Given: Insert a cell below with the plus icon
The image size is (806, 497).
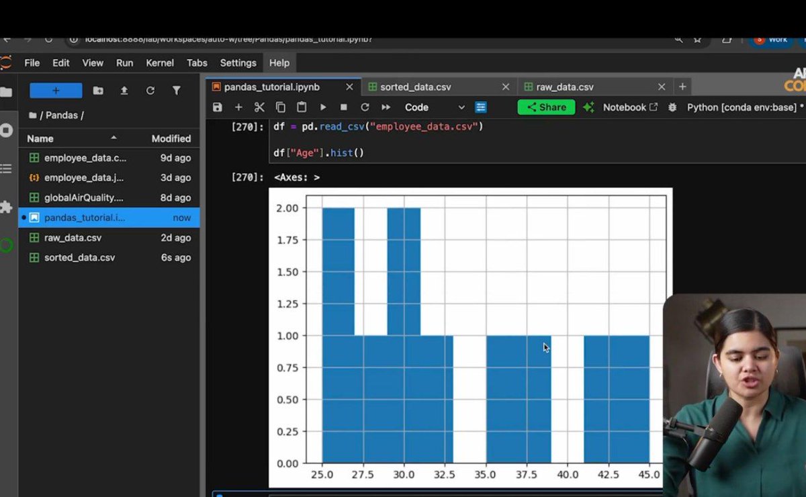Looking at the screenshot, I should (x=238, y=107).
